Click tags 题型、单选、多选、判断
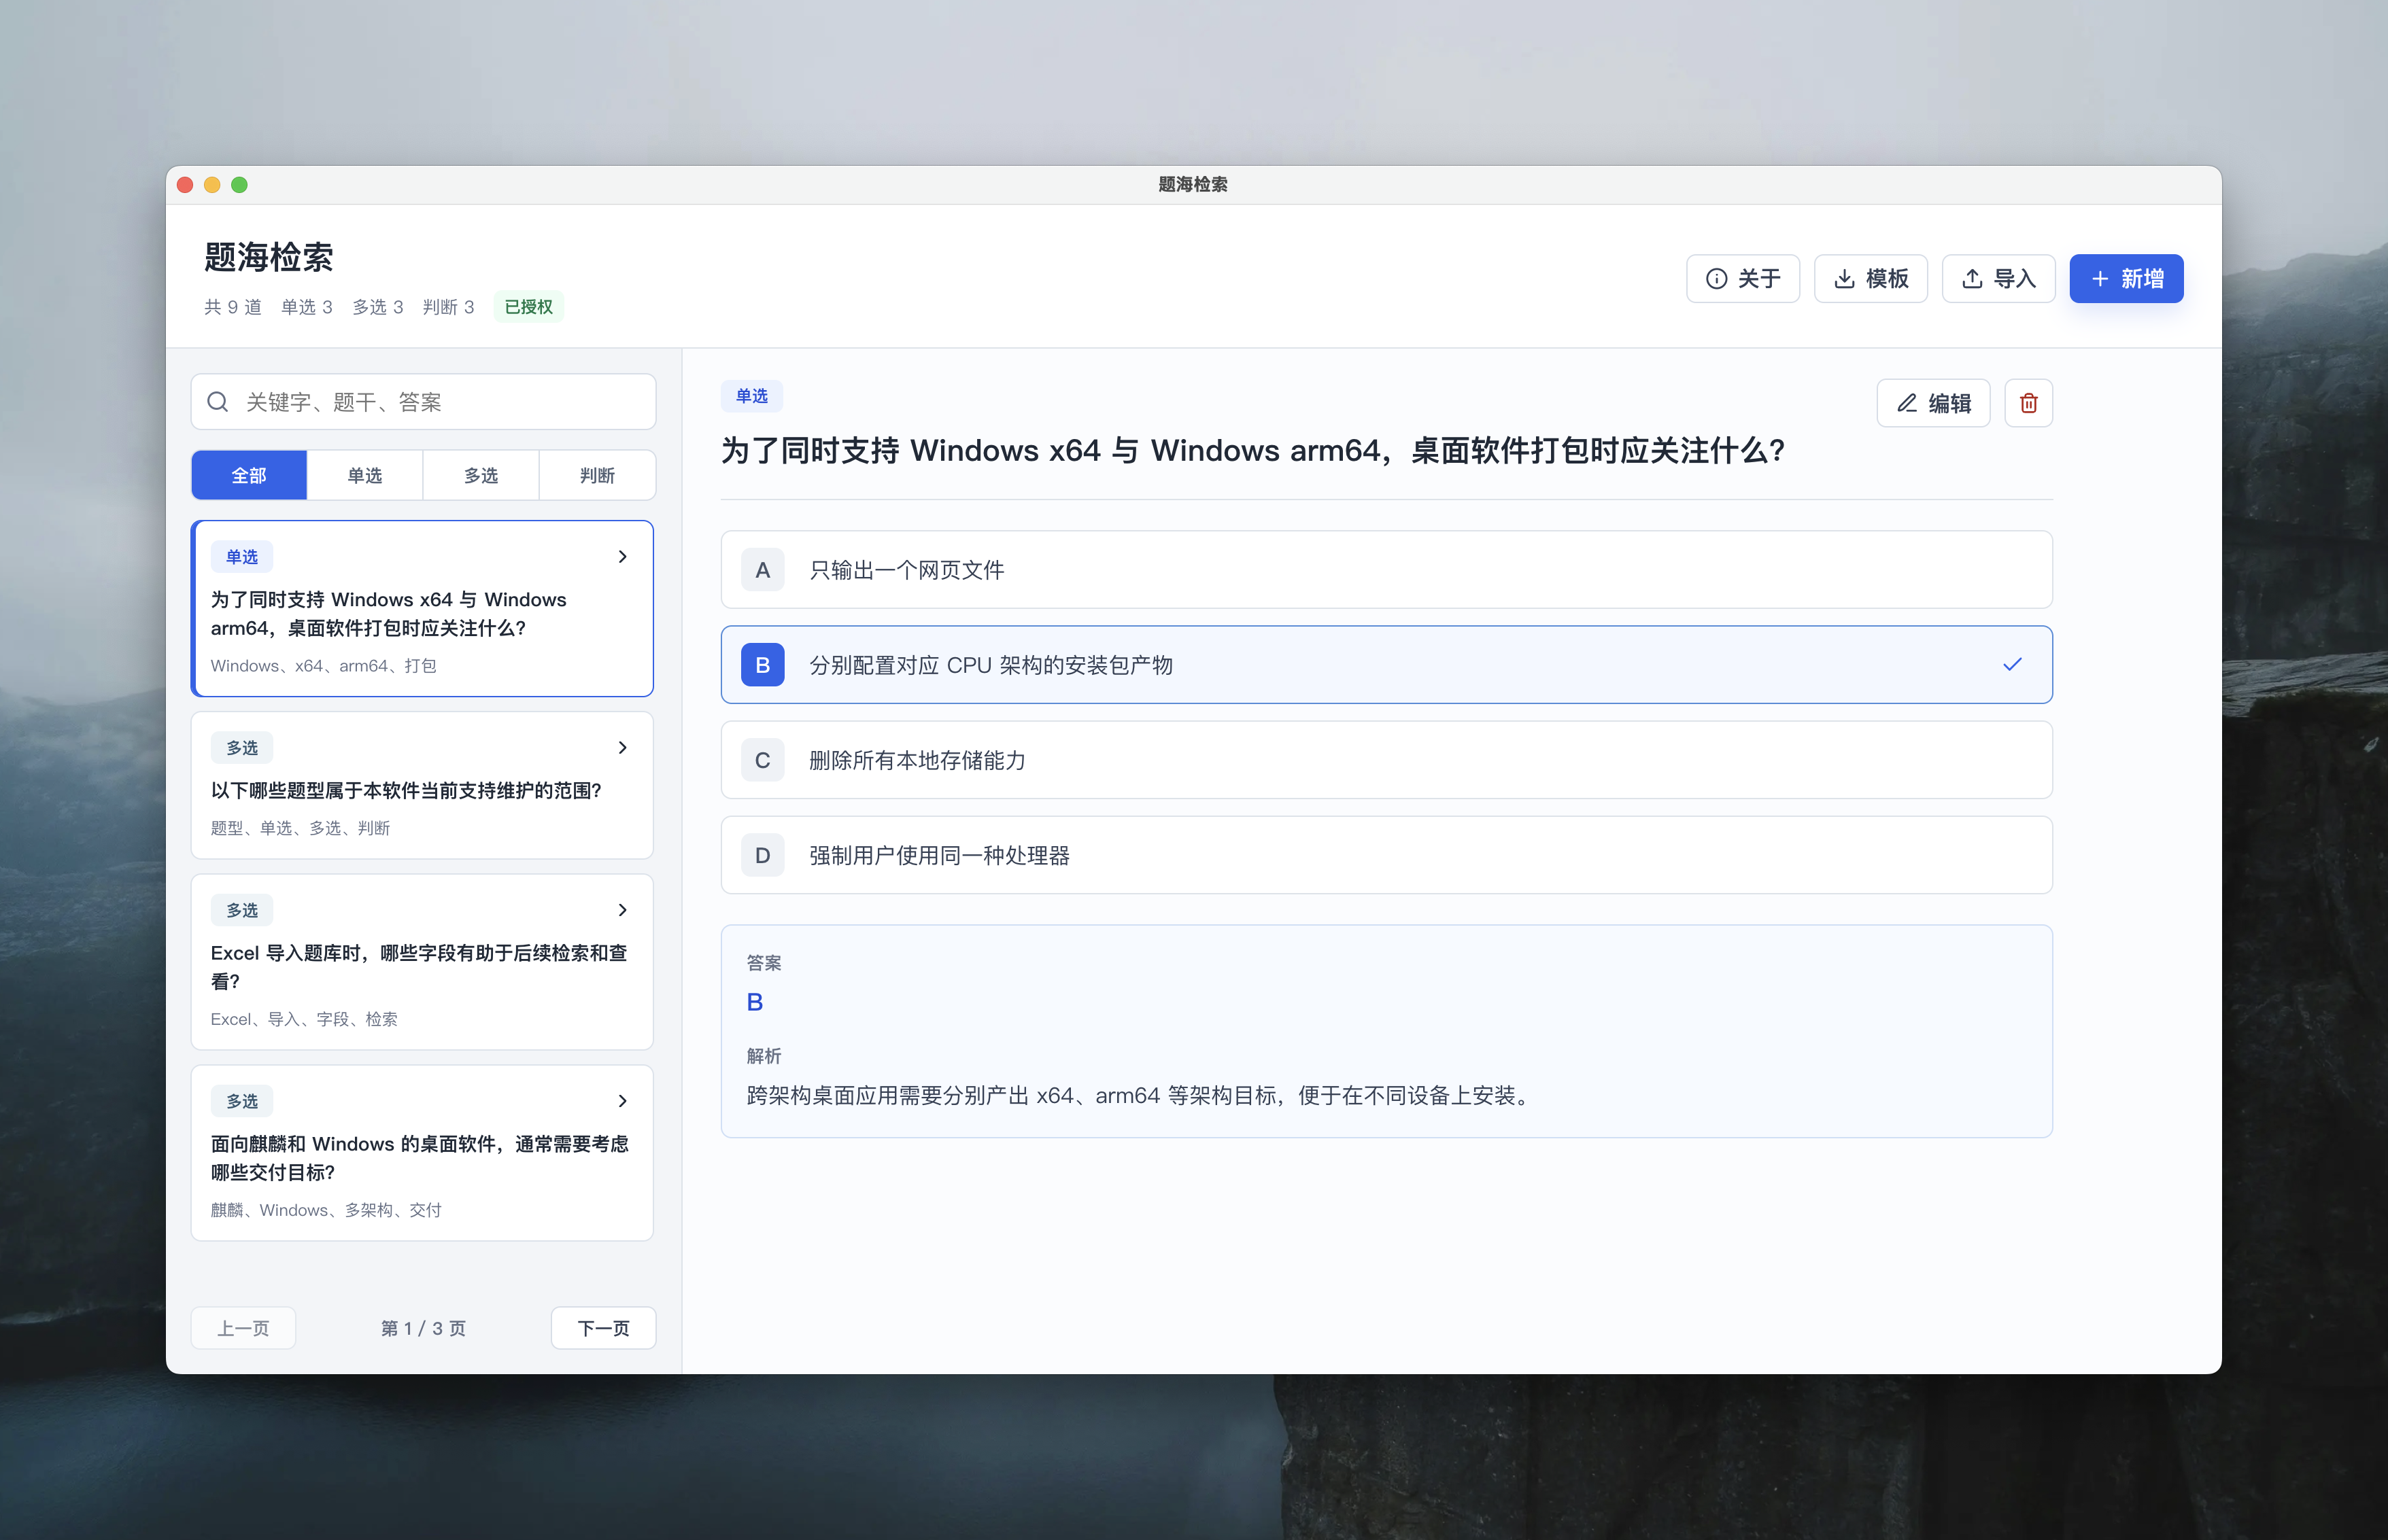This screenshot has height=1540, width=2388. tap(300, 828)
